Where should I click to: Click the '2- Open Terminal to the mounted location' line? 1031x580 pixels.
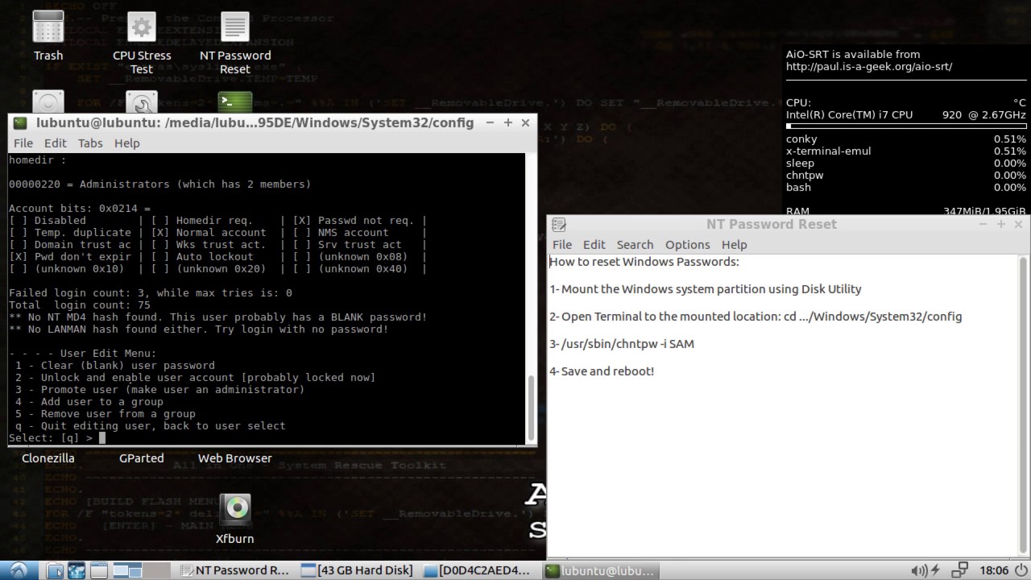(756, 317)
